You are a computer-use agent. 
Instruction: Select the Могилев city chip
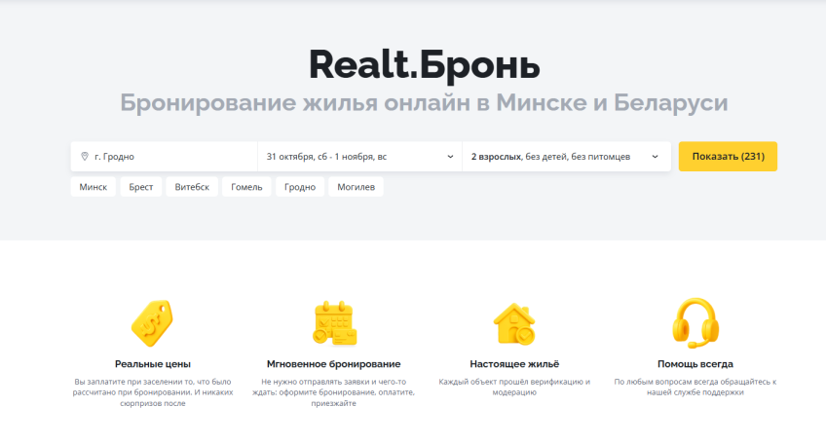(x=357, y=187)
